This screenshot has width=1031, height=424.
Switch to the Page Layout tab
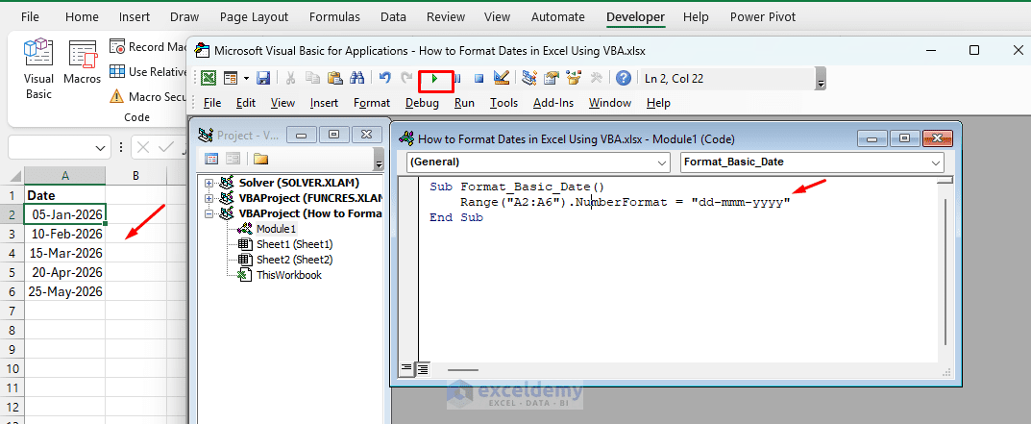click(254, 17)
